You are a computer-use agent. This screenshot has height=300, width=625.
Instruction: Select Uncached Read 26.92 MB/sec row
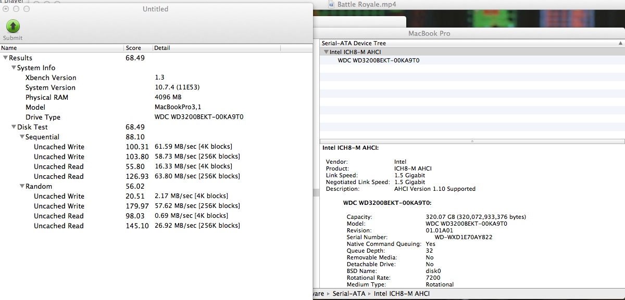[156, 226]
